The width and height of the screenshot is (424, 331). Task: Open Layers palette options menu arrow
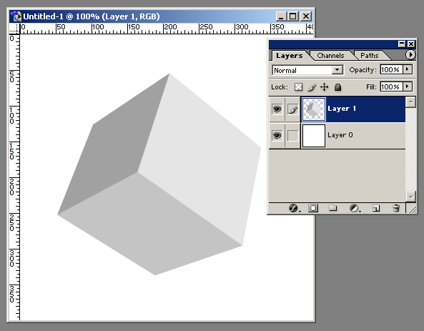(410, 55)
